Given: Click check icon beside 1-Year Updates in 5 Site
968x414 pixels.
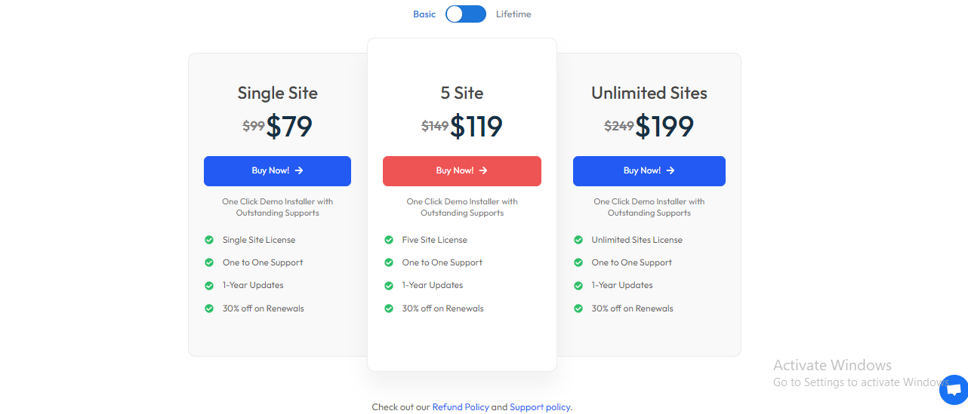Looking at the screenshot, I should point(389,285).
